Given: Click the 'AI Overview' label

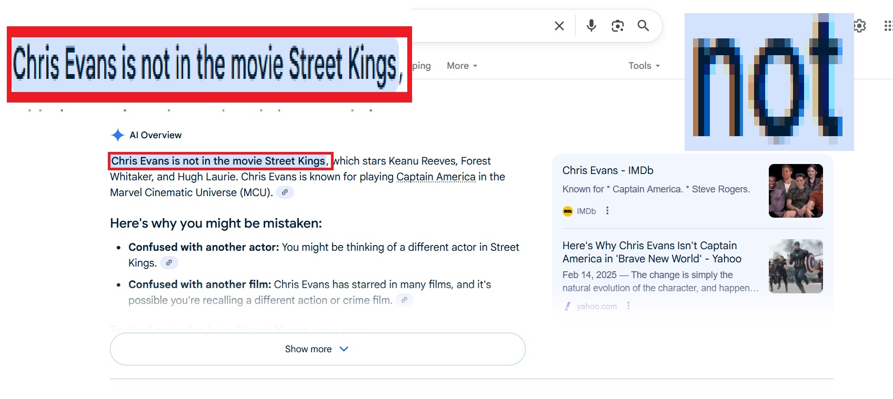Looking at the screenshot, I should point(156,135).
